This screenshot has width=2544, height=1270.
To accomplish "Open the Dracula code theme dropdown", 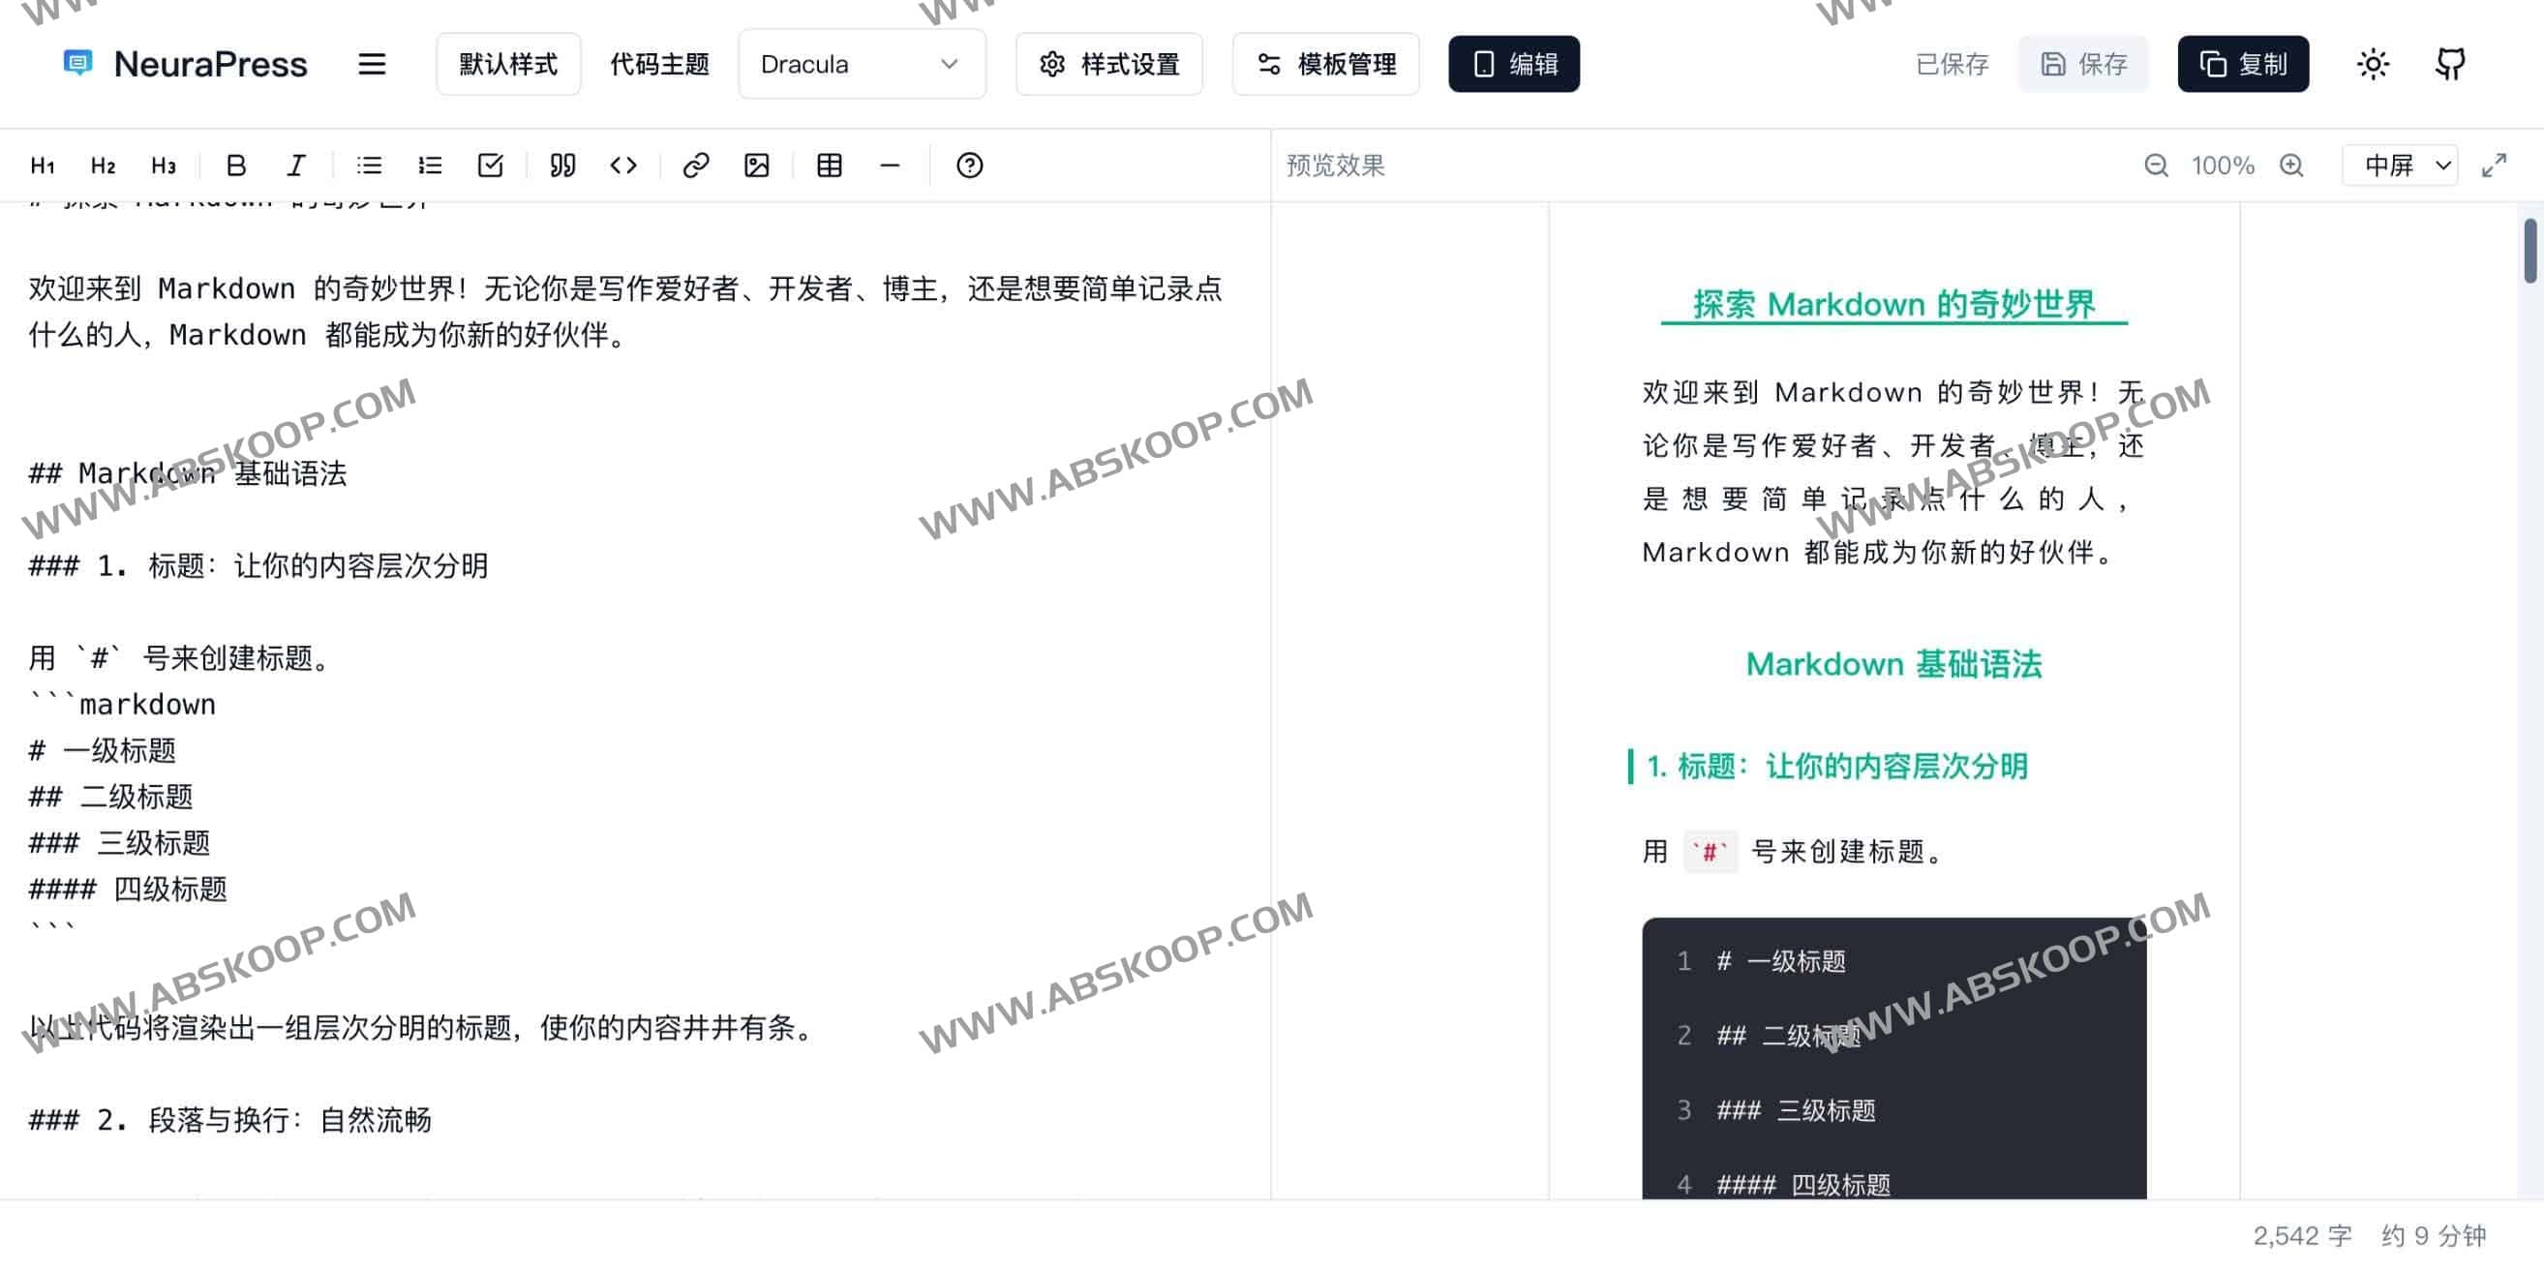I will coord(862,63).
